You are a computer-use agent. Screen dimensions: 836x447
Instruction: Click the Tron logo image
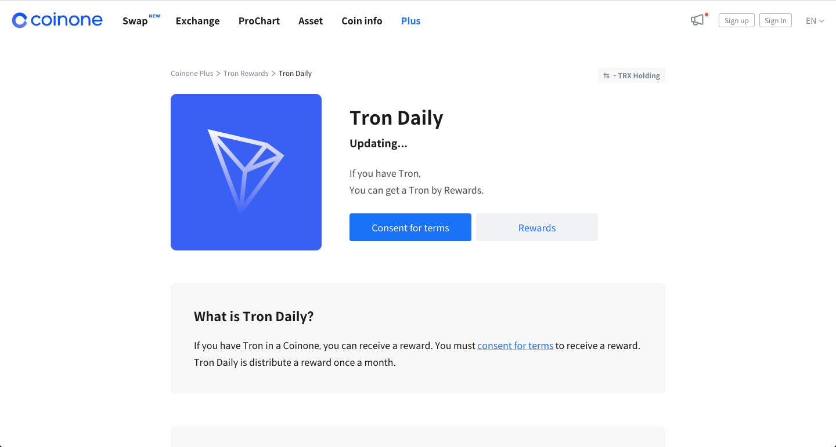pos(246,172)
